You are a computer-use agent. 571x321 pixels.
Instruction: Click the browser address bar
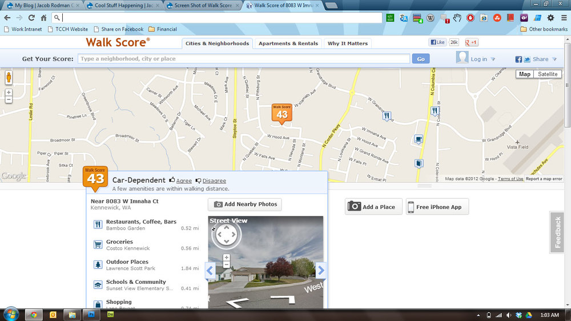[x=217, y=18]
